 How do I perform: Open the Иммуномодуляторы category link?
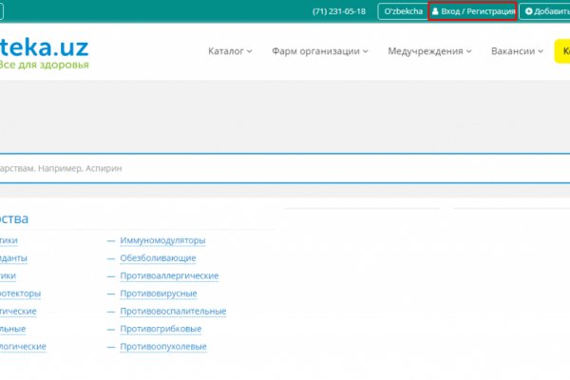tap(162, 240)
